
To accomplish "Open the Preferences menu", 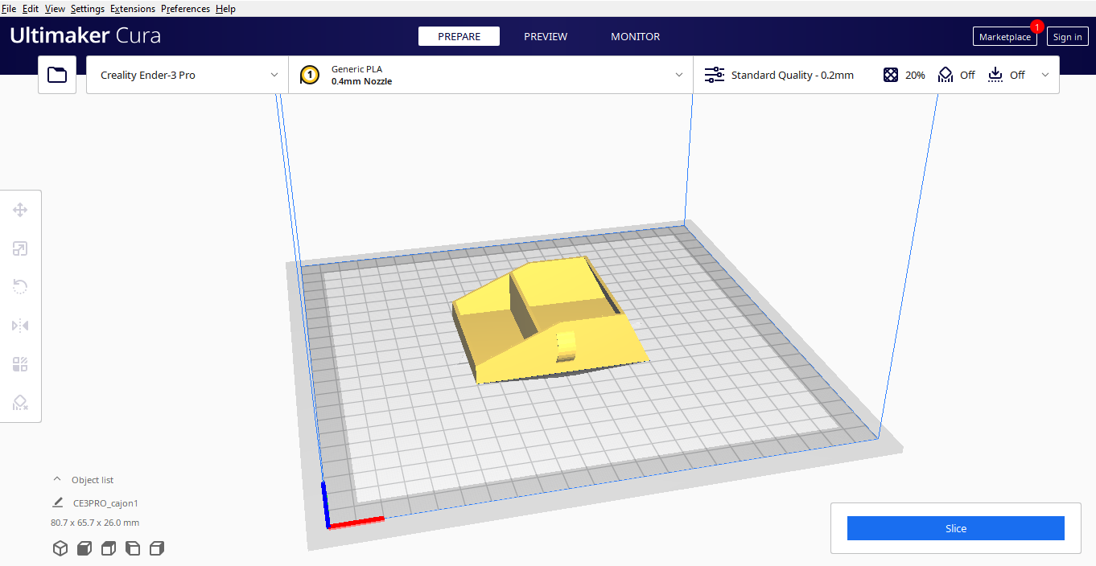I will 186,9.
